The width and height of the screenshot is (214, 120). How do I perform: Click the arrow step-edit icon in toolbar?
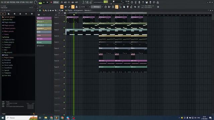[x=66, y=7]
